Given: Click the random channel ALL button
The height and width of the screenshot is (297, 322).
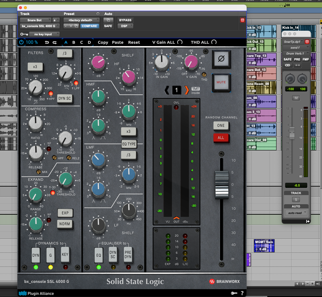Looking at the screenshot, I should [x=221, y=138].
